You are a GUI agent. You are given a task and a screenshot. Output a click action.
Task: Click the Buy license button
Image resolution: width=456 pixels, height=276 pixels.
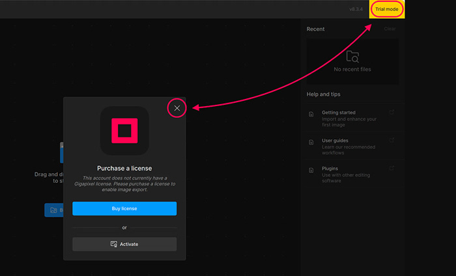point(124,208)
